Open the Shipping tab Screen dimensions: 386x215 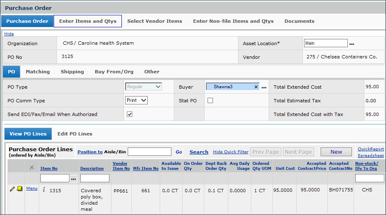point(72,72)
